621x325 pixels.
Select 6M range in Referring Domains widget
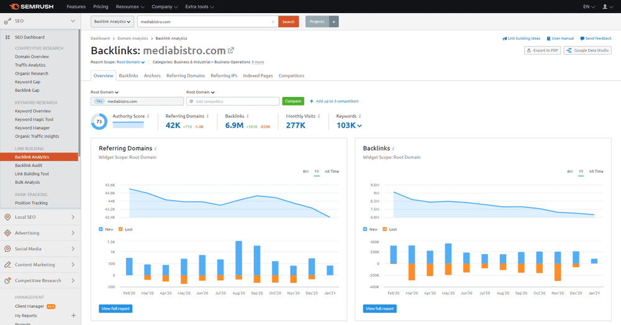[x=306, y=172]
